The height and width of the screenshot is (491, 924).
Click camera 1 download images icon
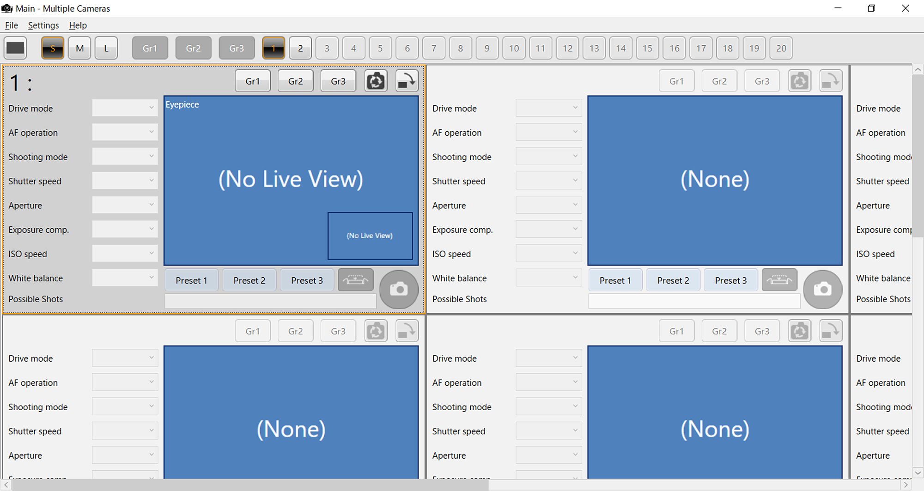[x=407, y=81]
